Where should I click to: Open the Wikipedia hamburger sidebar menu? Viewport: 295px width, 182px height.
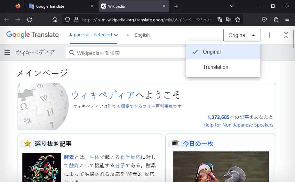click(7, 53)
